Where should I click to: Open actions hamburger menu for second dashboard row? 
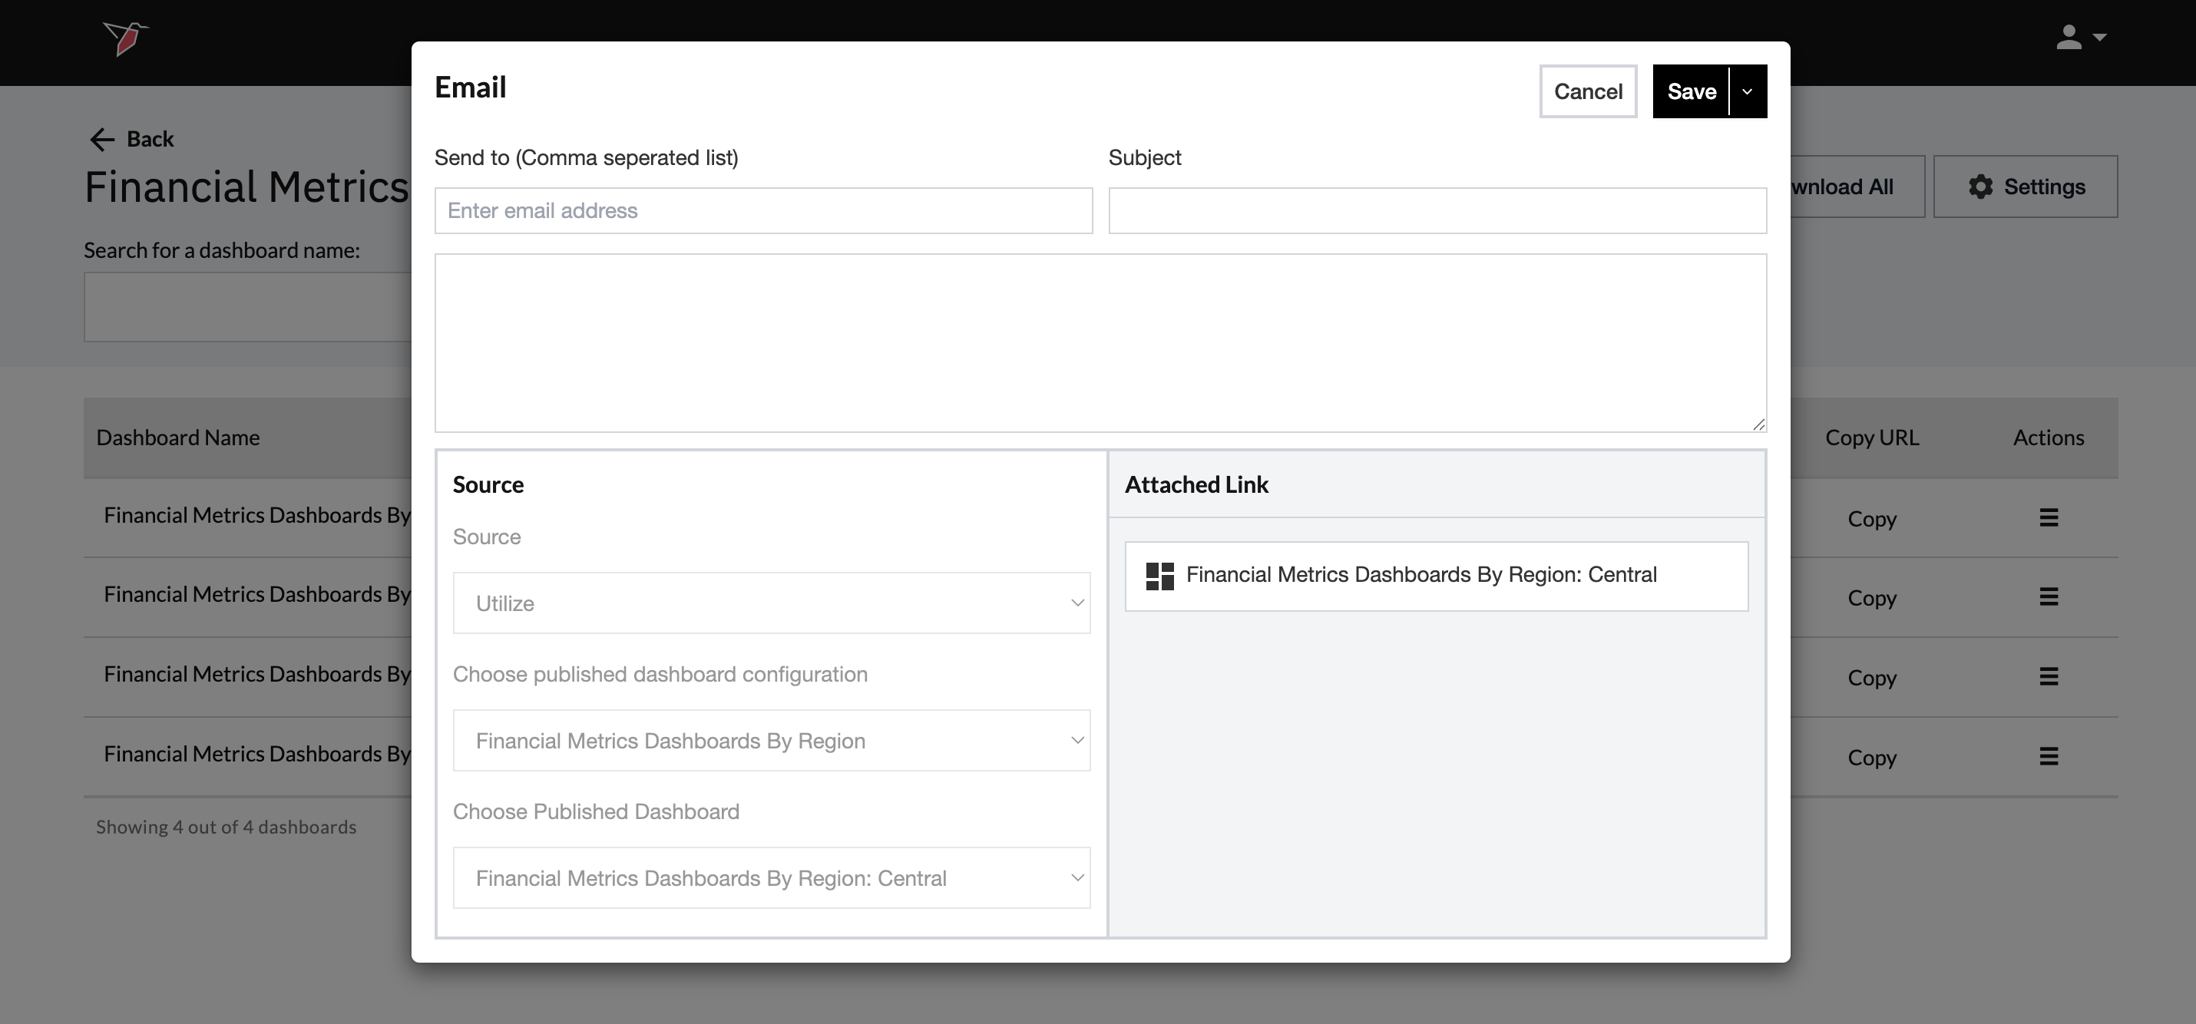click(x=2049, y=597)
